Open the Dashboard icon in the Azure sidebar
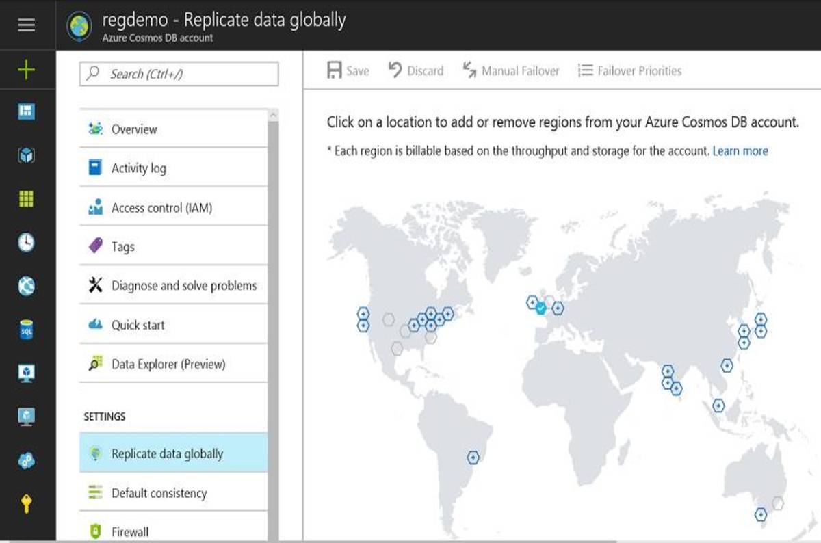The image size is (821, 543). [x=26, y=111]
